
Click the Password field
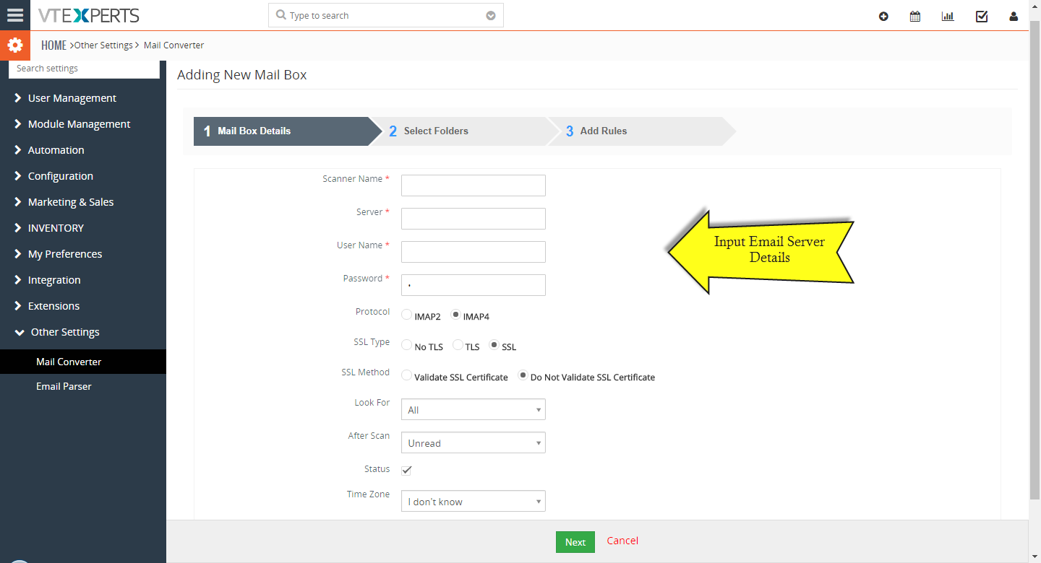(x=474, y=285)
